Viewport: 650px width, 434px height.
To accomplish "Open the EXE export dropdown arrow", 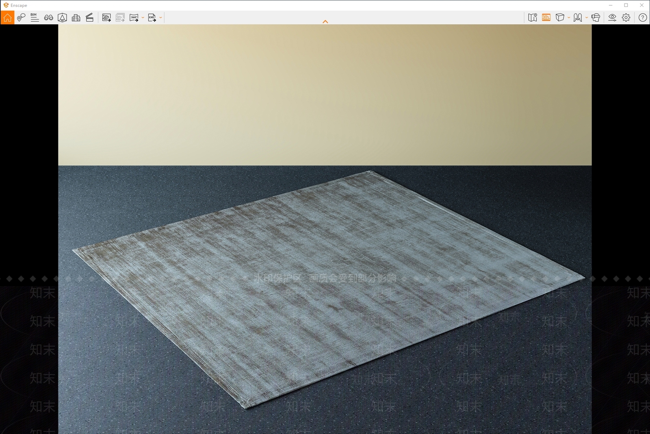I will [x=161, y=17].
